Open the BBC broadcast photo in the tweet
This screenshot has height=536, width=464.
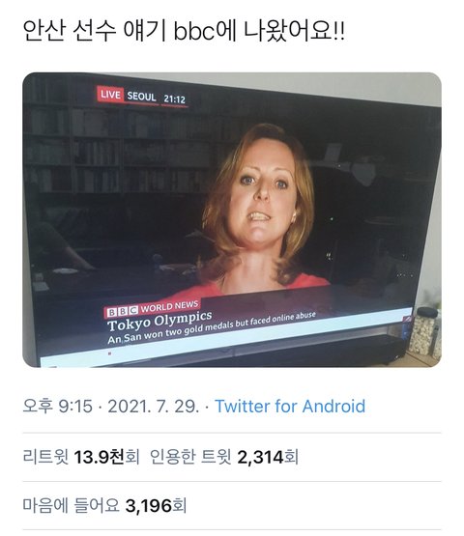click(x=232, y=220)
